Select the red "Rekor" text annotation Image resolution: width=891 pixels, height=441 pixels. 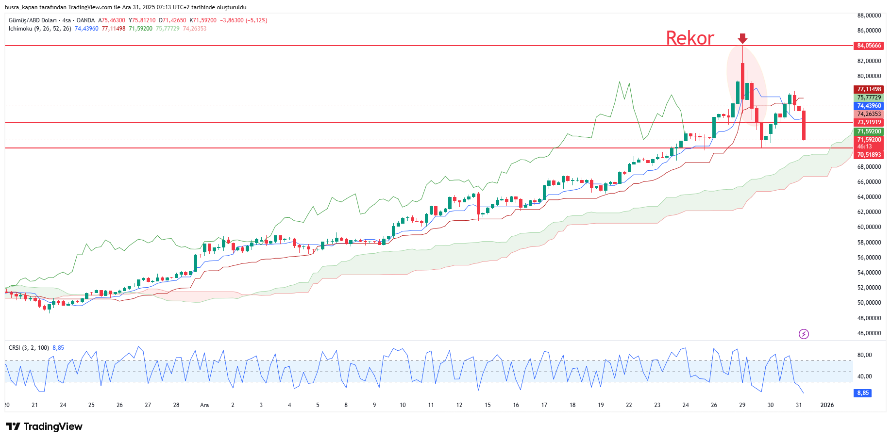689,38
